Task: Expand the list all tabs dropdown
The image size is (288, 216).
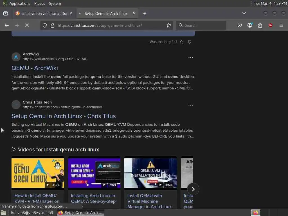Action: click(244, 13)
